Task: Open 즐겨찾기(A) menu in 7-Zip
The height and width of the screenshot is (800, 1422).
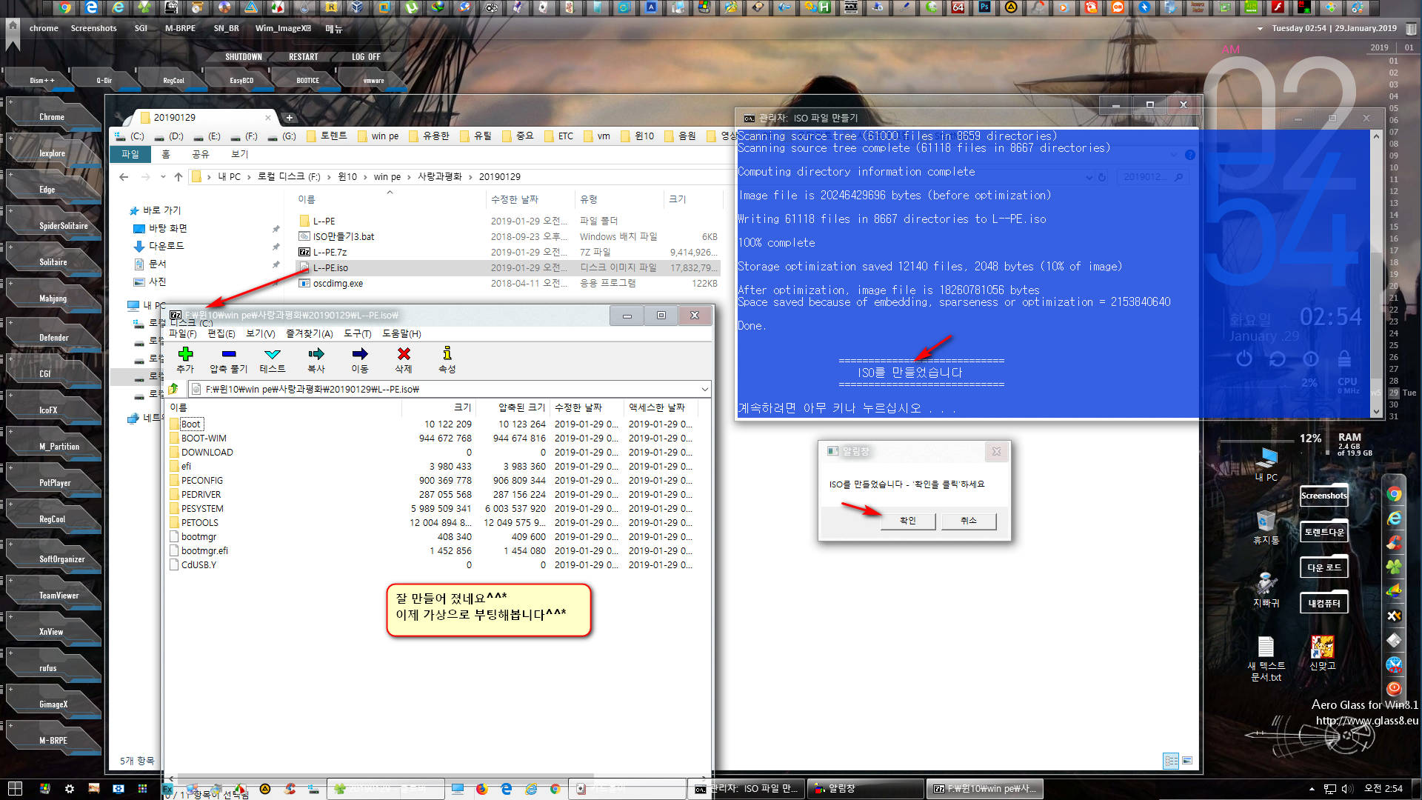Action: [310, 334]
